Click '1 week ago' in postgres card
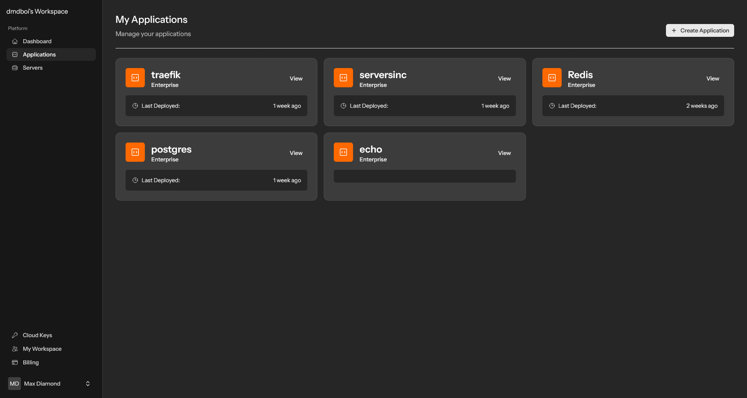This screenshot has height=398, width=747. coord(287,180)
